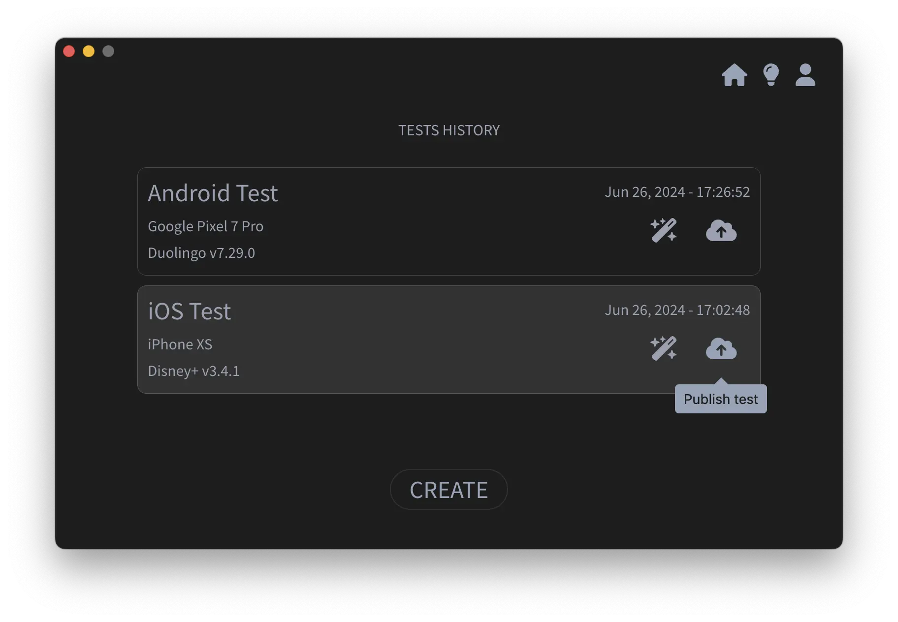Open the user profile icon
This screenshot has width=898, height=622.
[x=805, y=75]
